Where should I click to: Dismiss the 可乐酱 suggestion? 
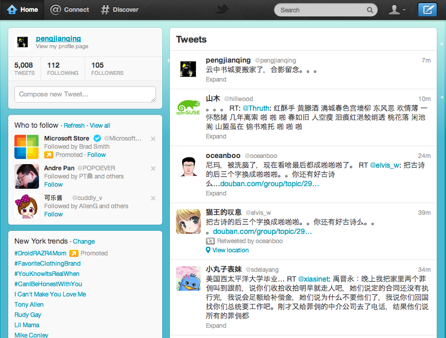tap(153, 198)
